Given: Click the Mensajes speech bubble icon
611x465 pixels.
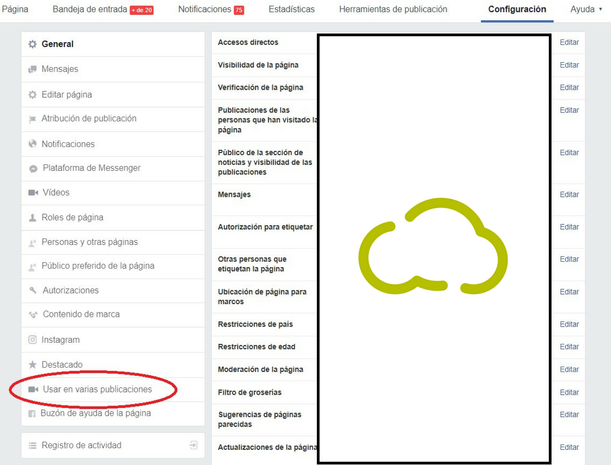Looking at the screenshot, I should (32, 69).
